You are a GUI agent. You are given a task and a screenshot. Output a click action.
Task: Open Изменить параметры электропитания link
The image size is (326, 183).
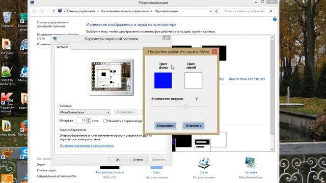(87, 146)
